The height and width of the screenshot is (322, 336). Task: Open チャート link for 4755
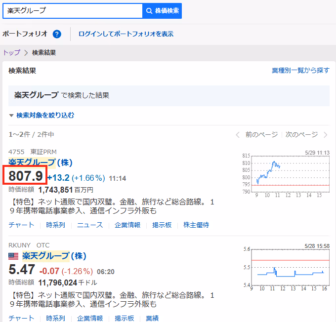click(x=21, y=225)
